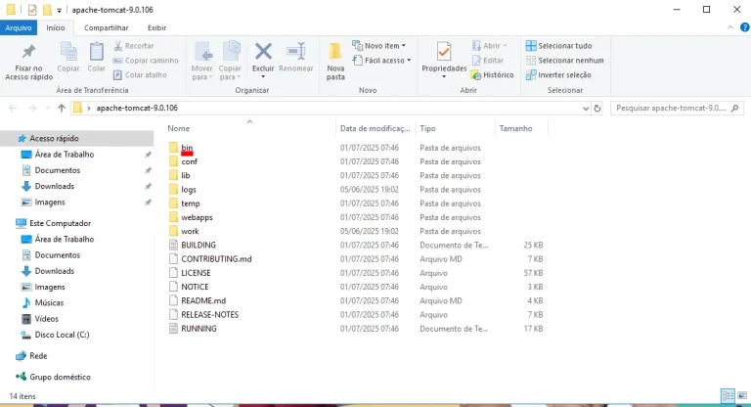Click Editar in the ribbon
751x407 pixels.
point(488,61)
